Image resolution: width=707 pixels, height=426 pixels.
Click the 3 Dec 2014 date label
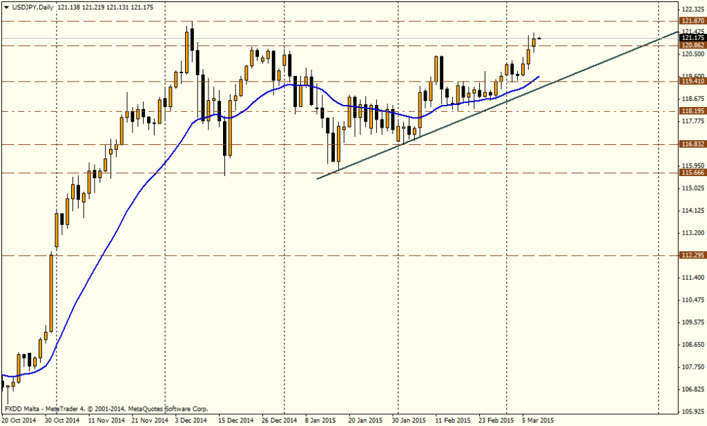[x=189, y=419]
